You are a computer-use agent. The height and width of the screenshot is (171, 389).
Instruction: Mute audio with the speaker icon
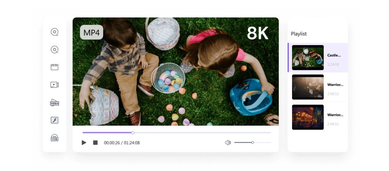[x=228, y=143]
